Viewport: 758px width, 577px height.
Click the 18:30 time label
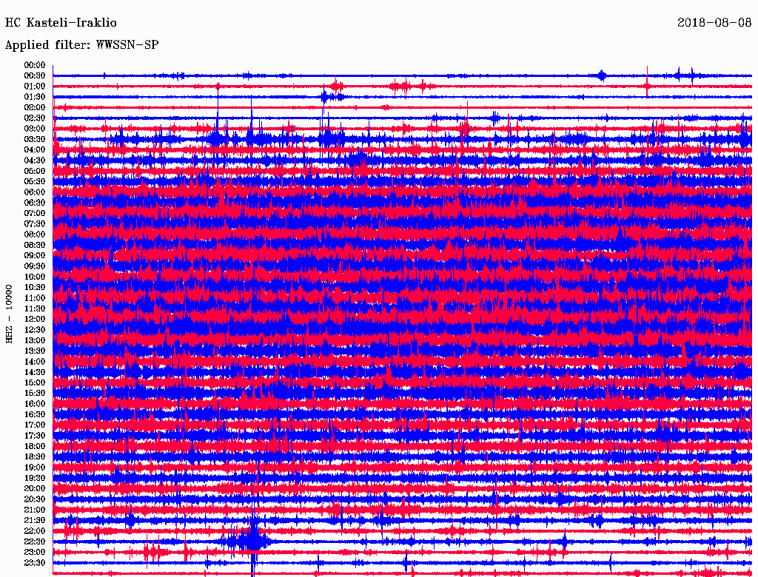pos(35,457)
